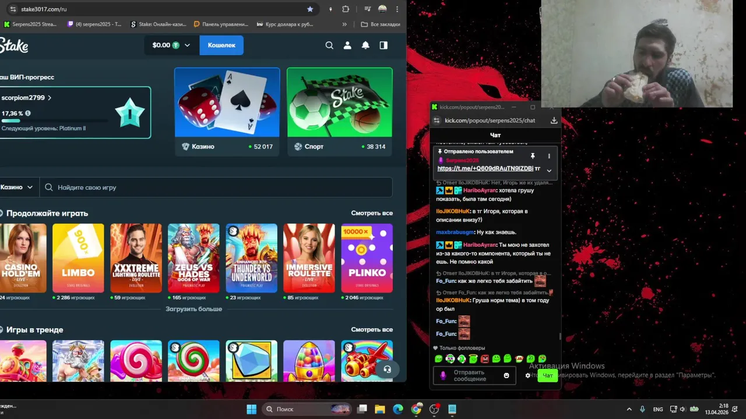Image resolution: width=746 pixels, height=419 pixels.
Task: Click the microphone icon in system tray
Action: 642,409
